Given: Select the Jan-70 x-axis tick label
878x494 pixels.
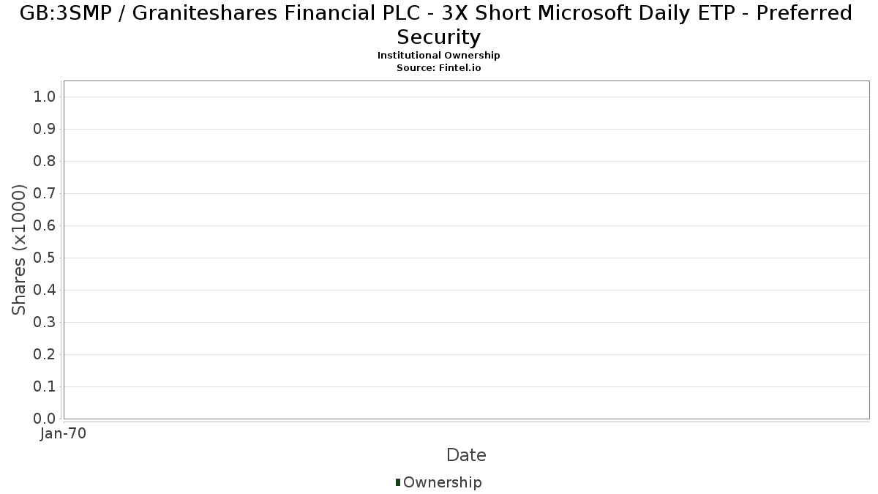Looking at the screenshot, I should [64, 434].
